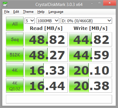This screenshot has width=118, height=108.
Task: Close the CrystalDiskMark window
Action: 109,3
